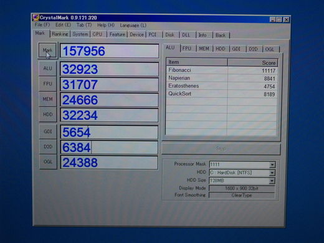
Task: Switch to the Back tab
Action: [221, 36]
